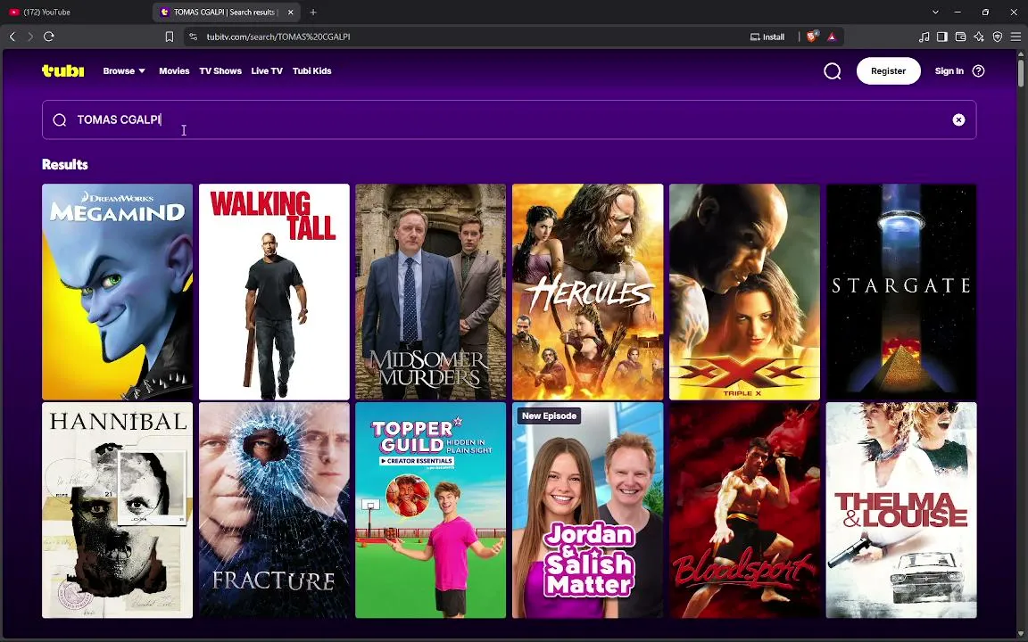Expand the Browse dropdown menu
The height and width of the screenshot is (642, 1028).
124,70
